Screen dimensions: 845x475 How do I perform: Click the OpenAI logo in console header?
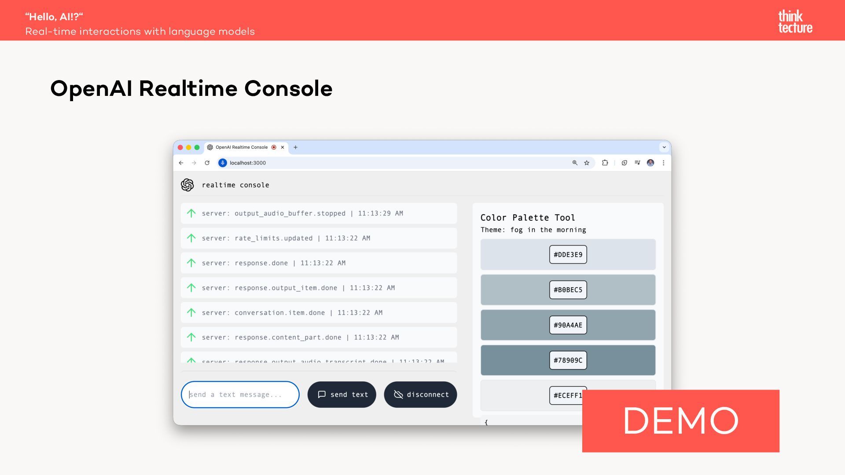click(x=187, y=185)
